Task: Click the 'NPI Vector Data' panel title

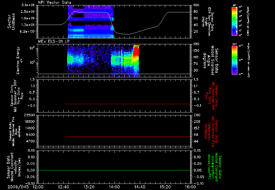Action: (x=55, y=2)
